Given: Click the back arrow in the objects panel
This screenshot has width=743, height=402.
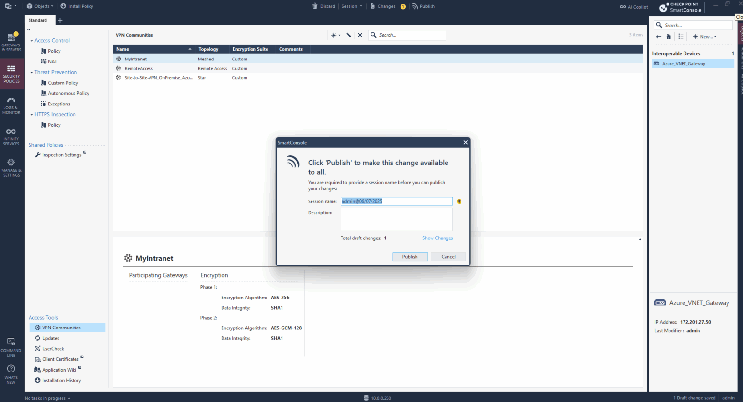Looking at the screenshot, I should pos(658,36).
